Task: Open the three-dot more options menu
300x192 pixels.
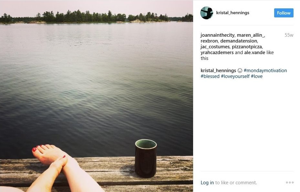Action: [x=290, y=182]
